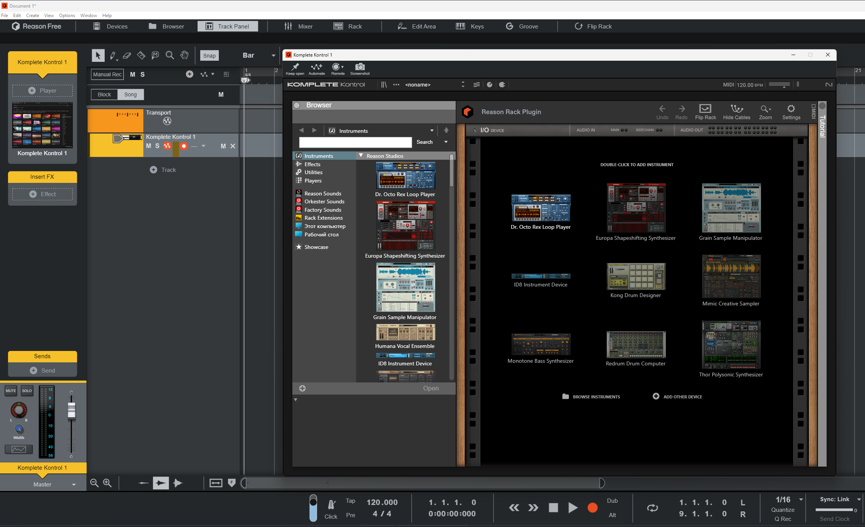Click the Open button in Browser
The width and height of the screenshot is (865, 527).
click(431, 388)
